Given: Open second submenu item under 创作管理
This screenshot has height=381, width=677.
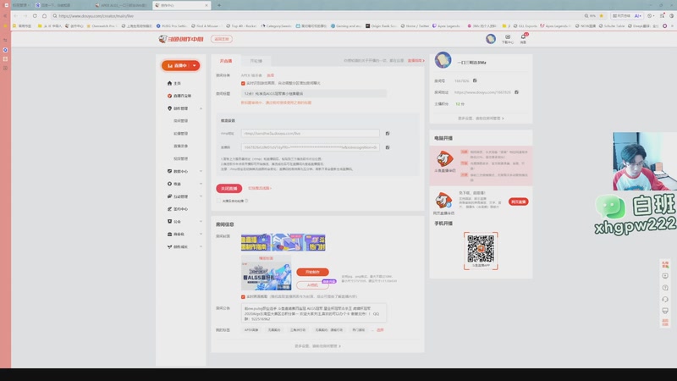Looking at the screenshot, I should coord(180,134).
